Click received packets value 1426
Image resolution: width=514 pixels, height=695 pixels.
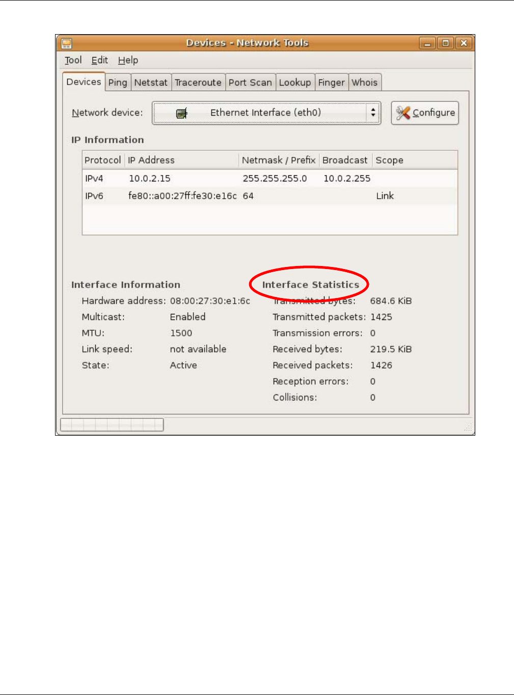pos(381,365)
